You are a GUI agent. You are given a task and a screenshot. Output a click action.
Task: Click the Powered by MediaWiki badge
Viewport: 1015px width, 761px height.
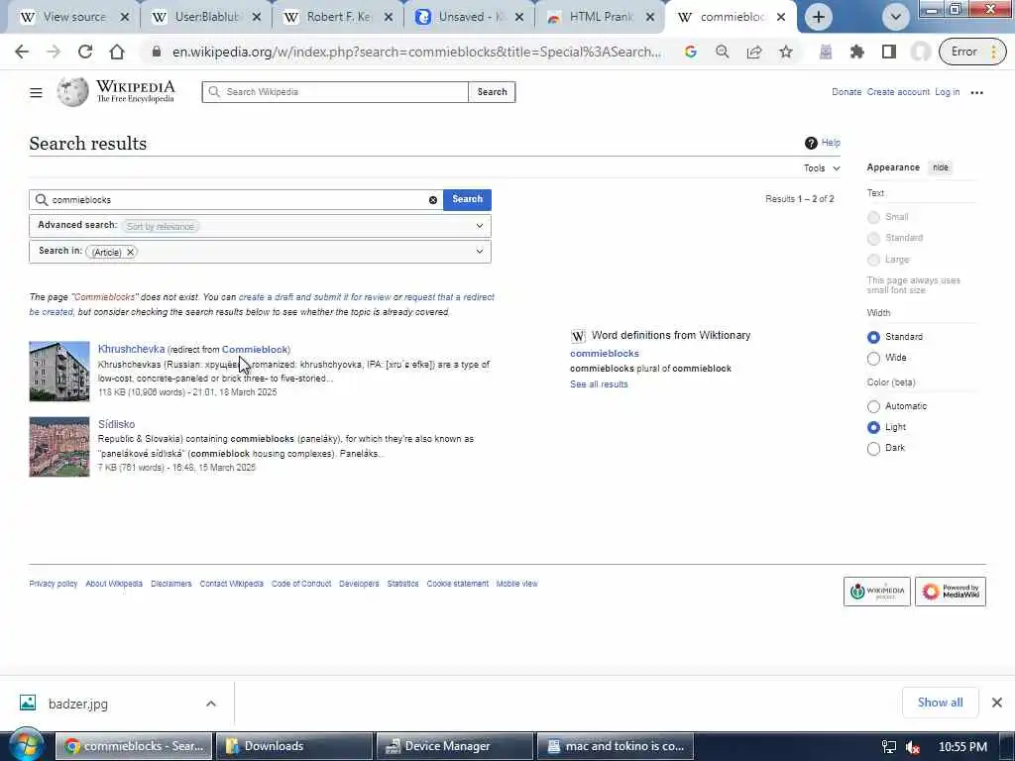tap(951, 592)
